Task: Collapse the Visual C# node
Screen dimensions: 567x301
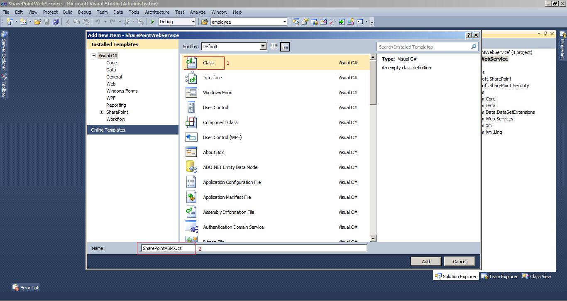Action: (93, 55)
